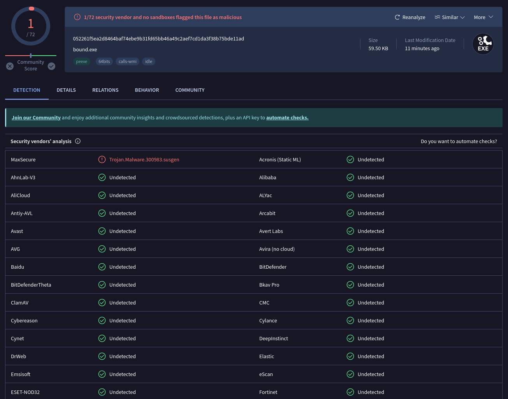The height and width of the screenshot is (399, 508).
Task: Click the red warning icon in the MaxSecure row
Action: [102, 159]
